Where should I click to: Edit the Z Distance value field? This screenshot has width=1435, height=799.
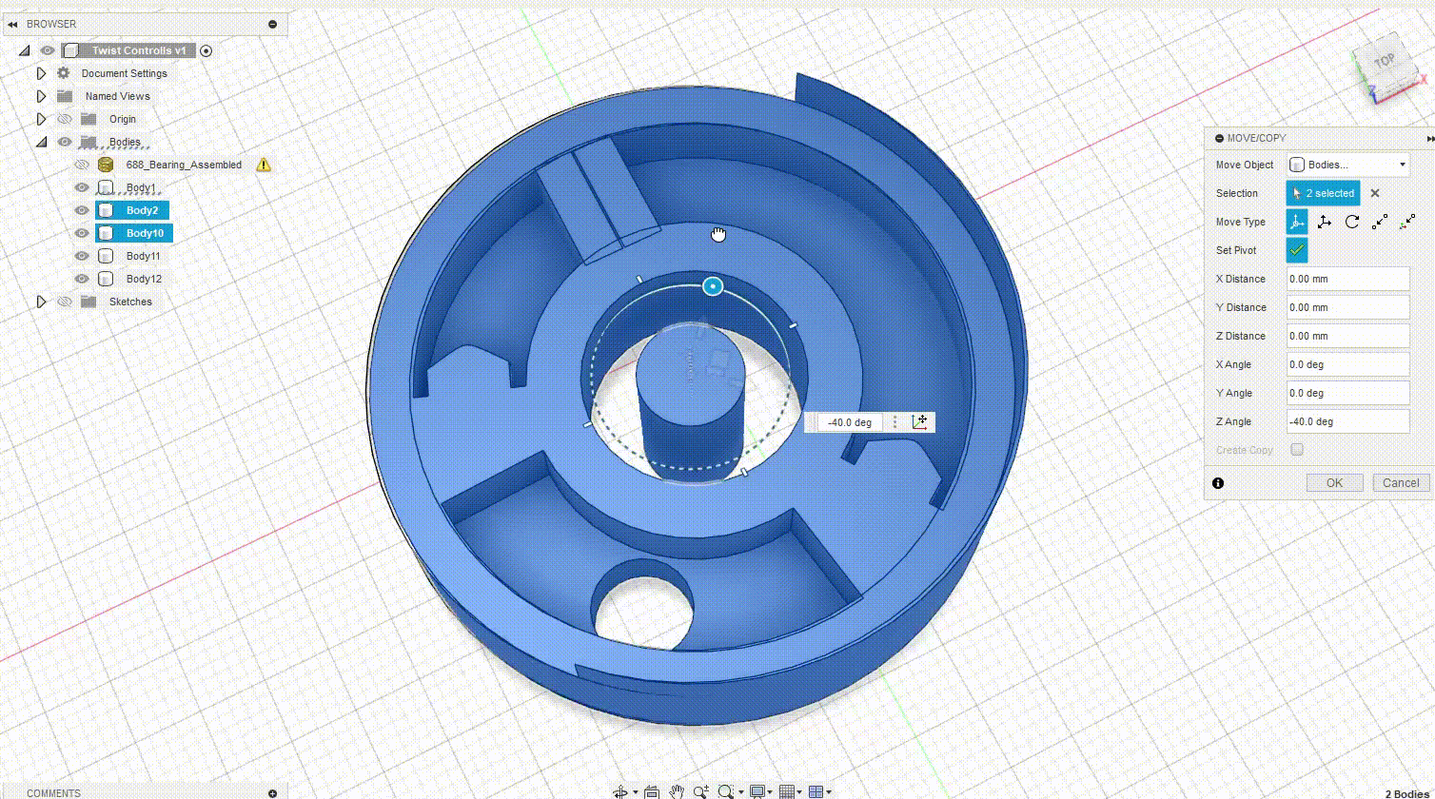(x=1347, y=336)
